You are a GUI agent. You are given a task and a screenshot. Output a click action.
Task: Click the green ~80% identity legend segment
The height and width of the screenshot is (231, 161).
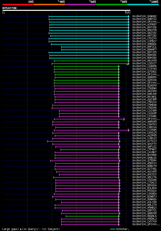point(112,5)
